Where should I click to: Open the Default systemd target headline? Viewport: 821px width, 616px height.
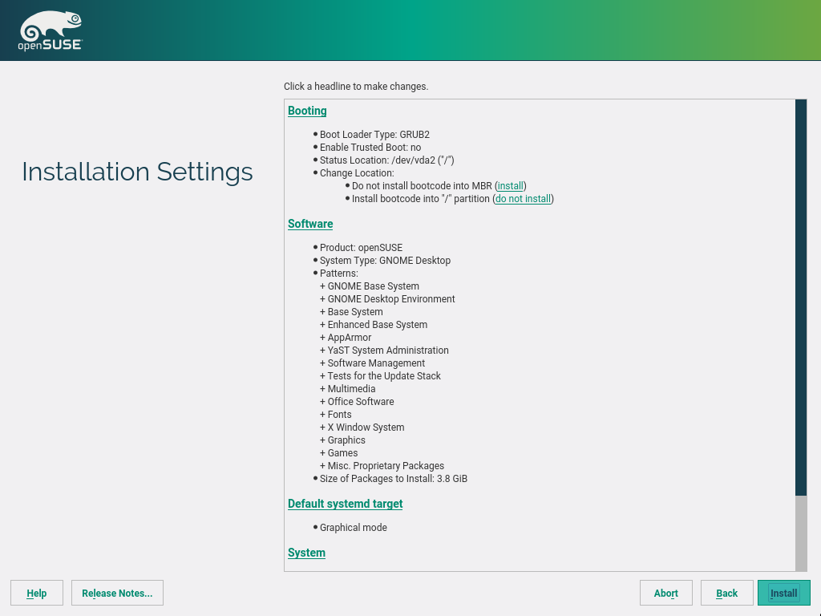(345, 504)
